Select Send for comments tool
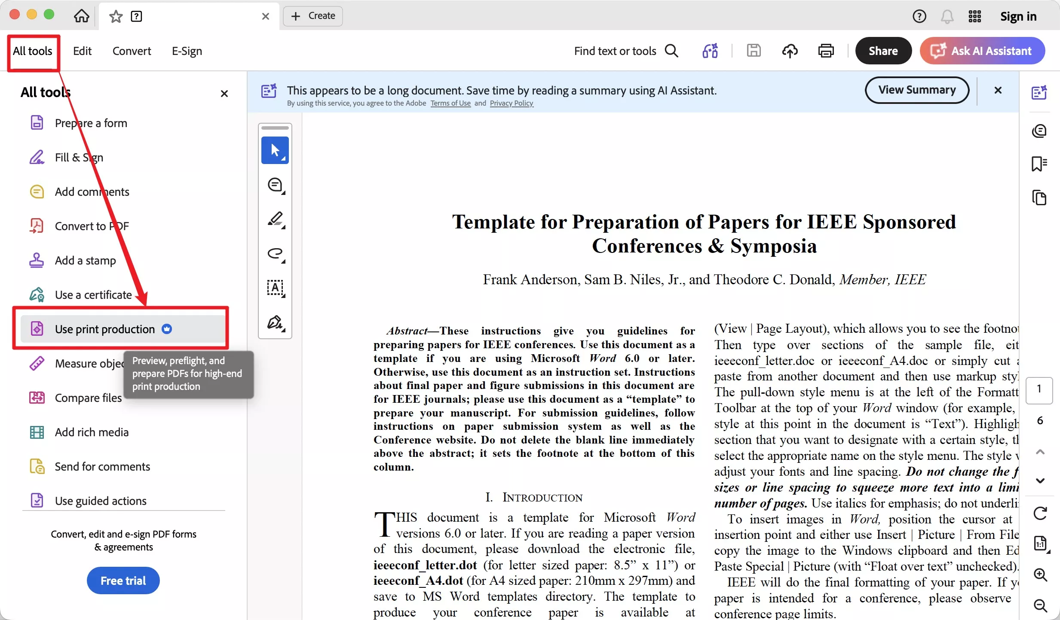 pyautogui.click(x=123, y=466)
